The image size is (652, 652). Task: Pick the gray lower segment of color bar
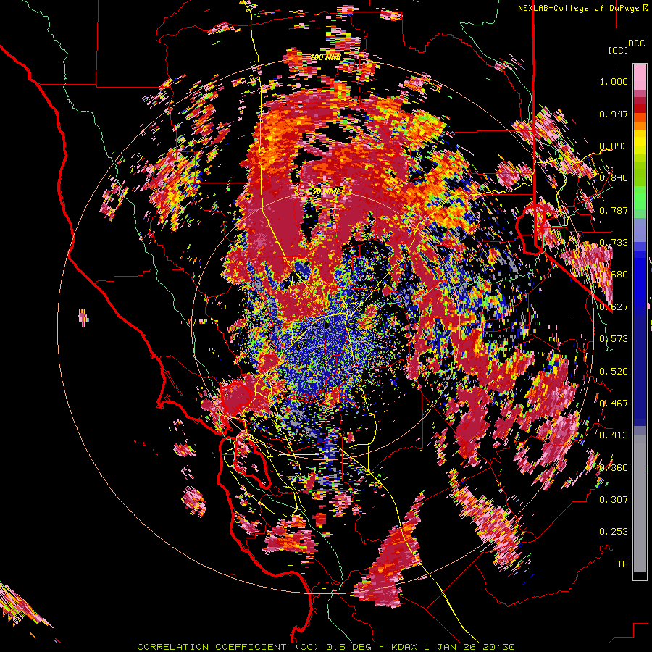coord(640,503)
